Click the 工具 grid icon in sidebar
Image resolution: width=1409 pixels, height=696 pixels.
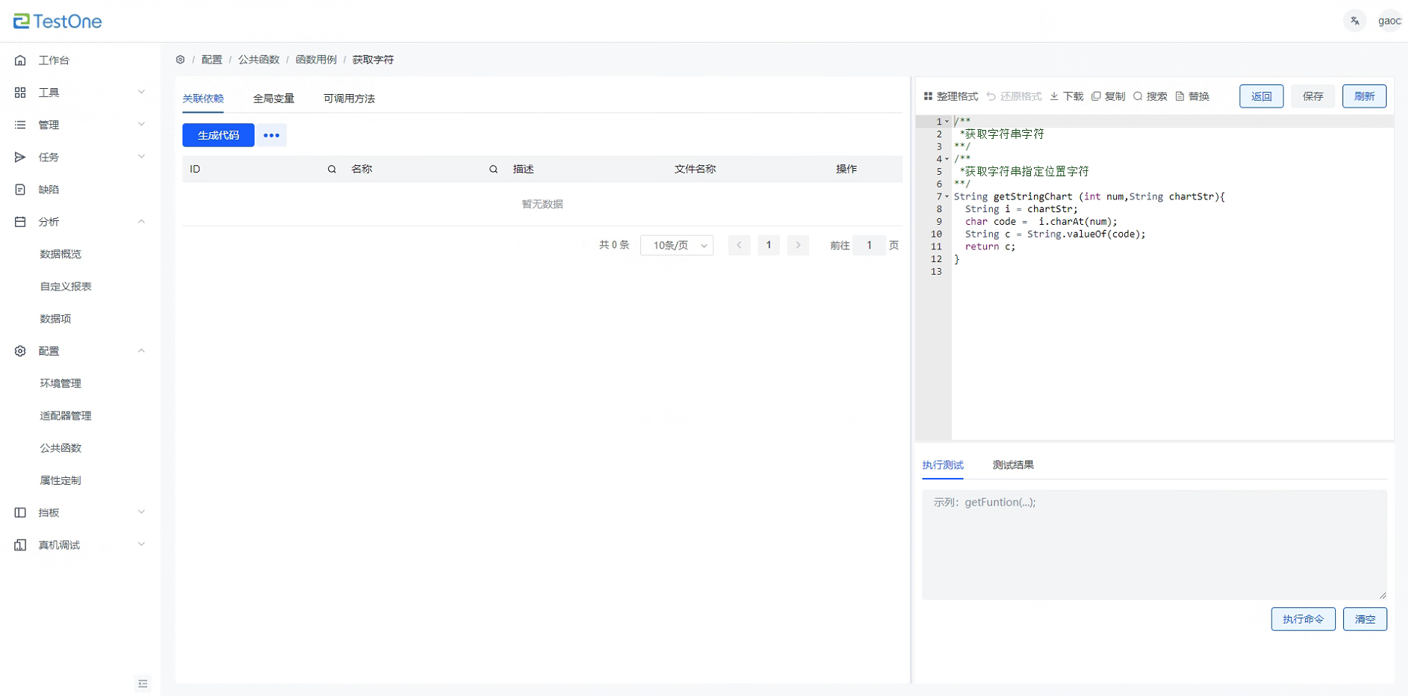pyautogui.click(x=20, y=93)
